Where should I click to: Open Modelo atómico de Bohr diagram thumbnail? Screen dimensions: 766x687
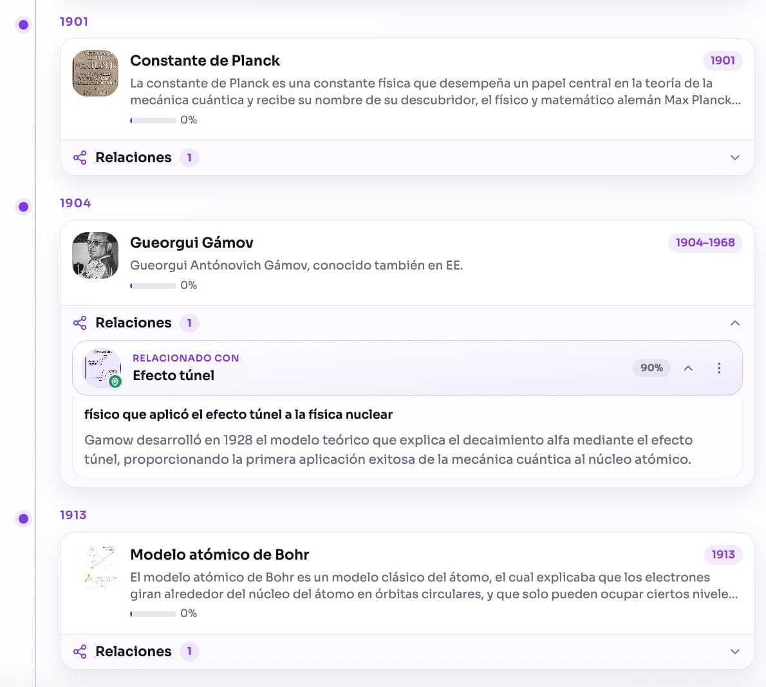click(x=95, y=567)
